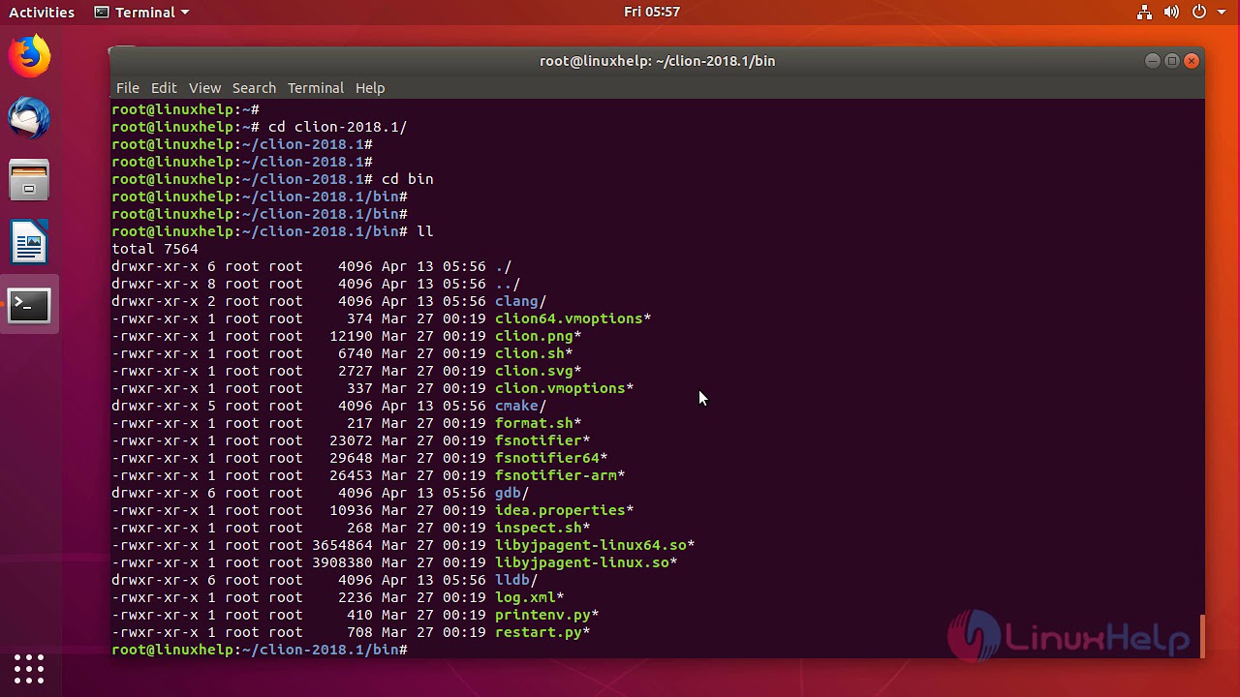Click the fsnotifier-arm* file name
Viewport: 1240px width, 697px height.
coord(560,475)
